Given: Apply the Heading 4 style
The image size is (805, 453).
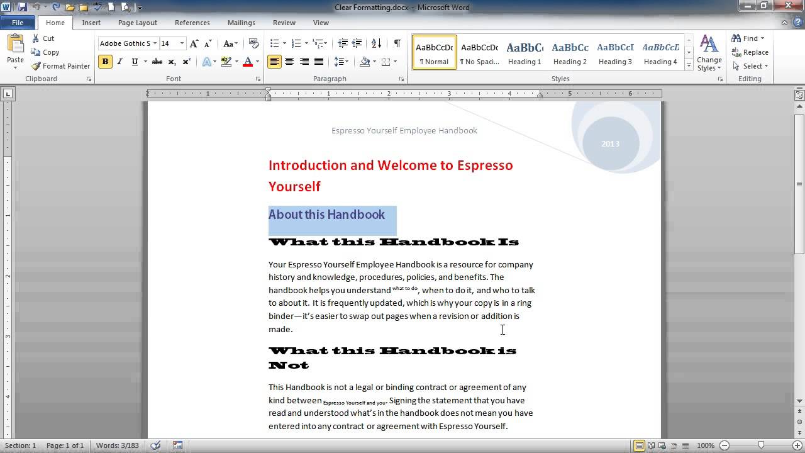Looking at the screenshot, I should click(x=660, y=53).
